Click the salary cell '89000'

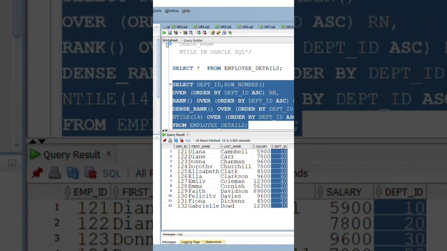click(x=262, y=191)
